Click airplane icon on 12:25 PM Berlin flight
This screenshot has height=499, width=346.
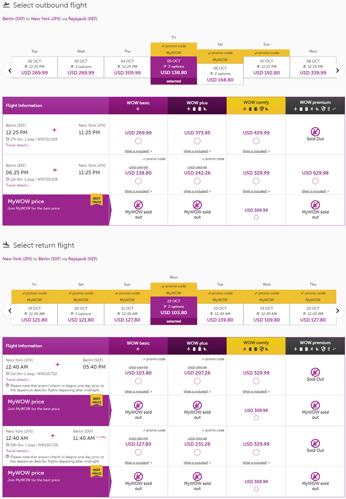tap(54, 130)
